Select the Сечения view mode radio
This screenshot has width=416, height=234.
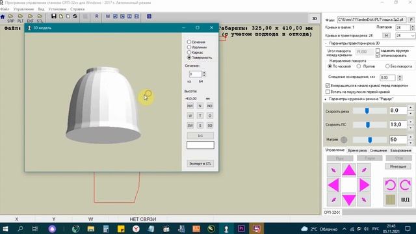tap(189, 42)
